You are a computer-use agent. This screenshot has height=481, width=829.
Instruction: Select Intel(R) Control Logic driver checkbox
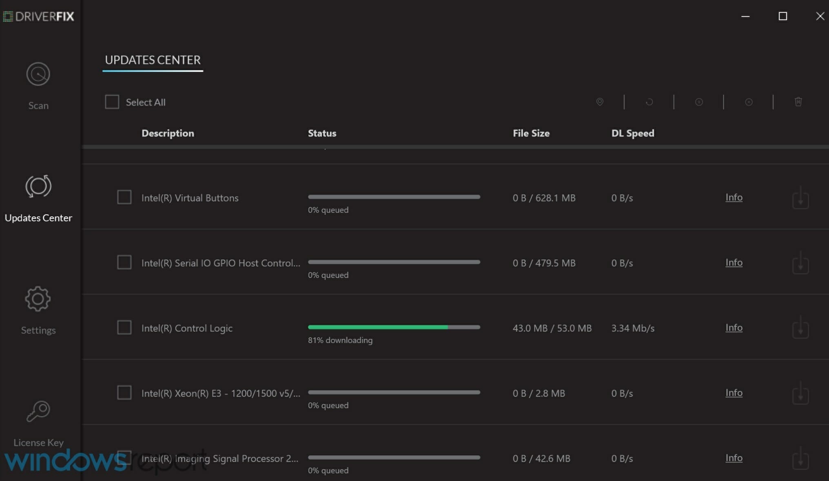click(124, 327)
